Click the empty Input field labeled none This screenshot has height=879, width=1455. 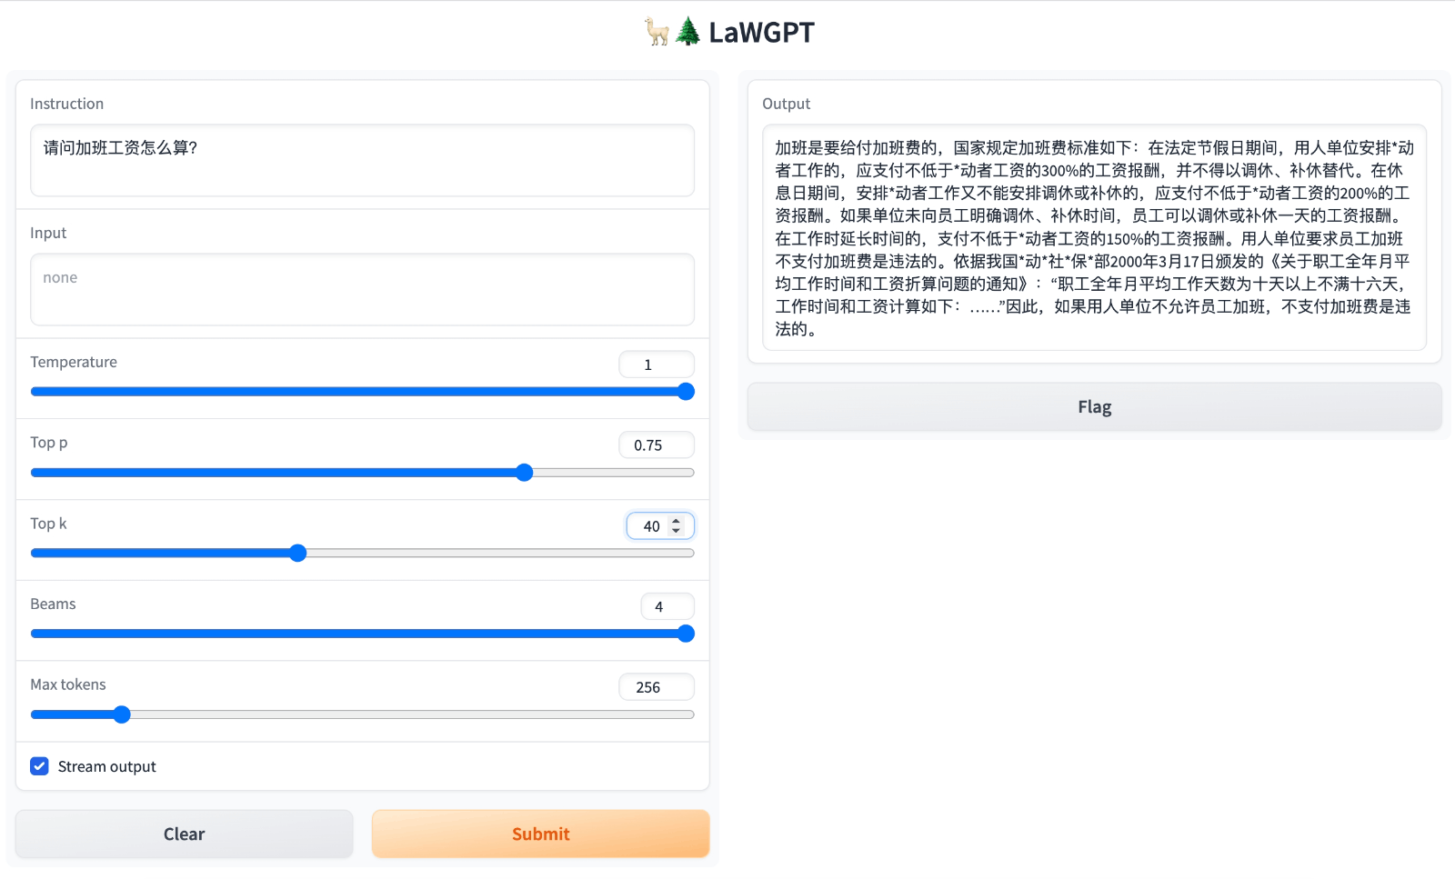tap(361, 289)
